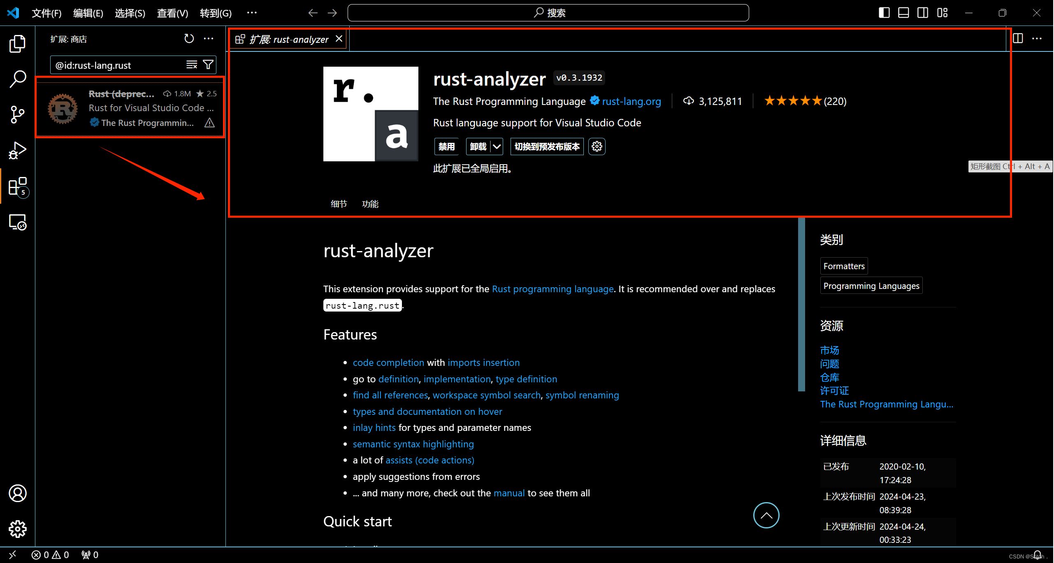
Task: Open the extensions filter menu
Action: coord(208,65)
